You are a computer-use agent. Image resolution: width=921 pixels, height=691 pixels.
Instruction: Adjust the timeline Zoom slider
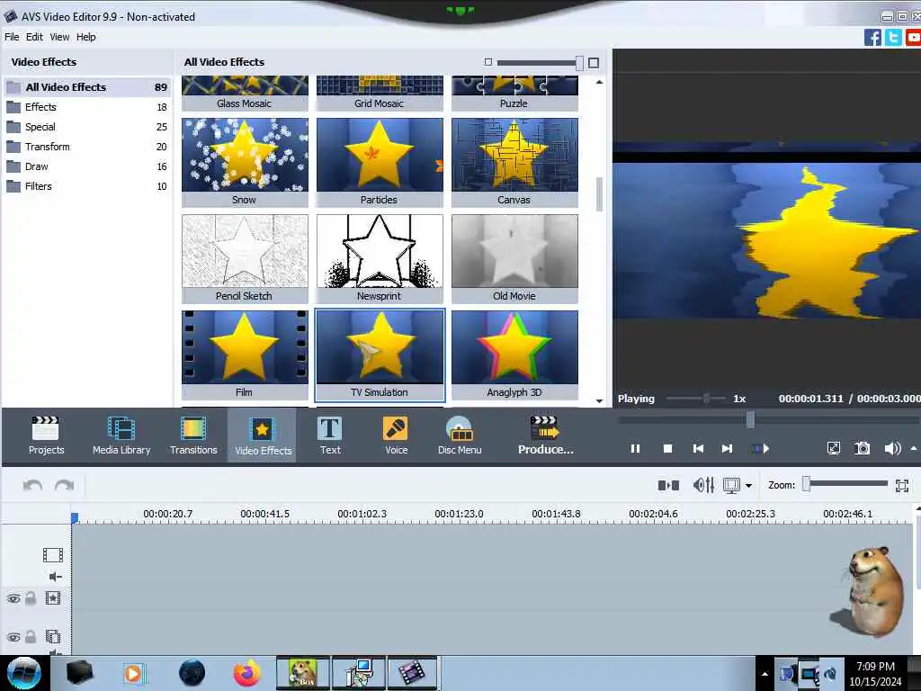point(807,483)
